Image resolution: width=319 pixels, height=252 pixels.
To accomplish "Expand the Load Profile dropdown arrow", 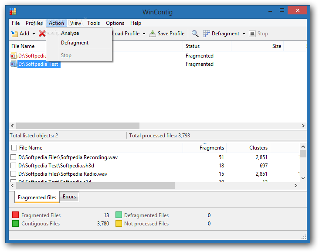I will pos(144,34).
